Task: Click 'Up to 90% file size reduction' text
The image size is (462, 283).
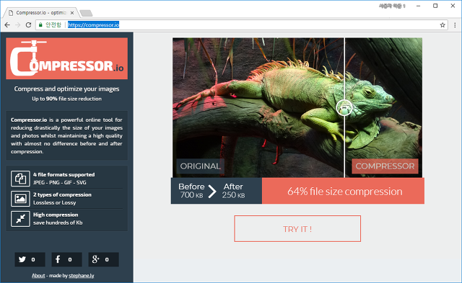Action: click(67, 99)
